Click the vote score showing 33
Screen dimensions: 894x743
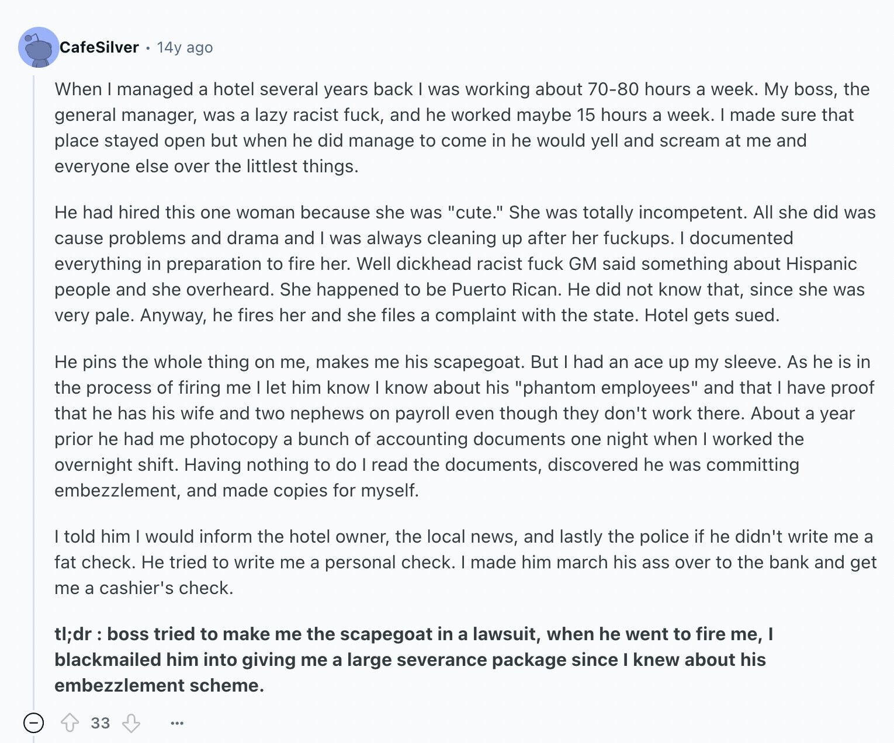tap(101, 723)
